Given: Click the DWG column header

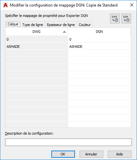Looking at the screenshot, I should point(37,32).
